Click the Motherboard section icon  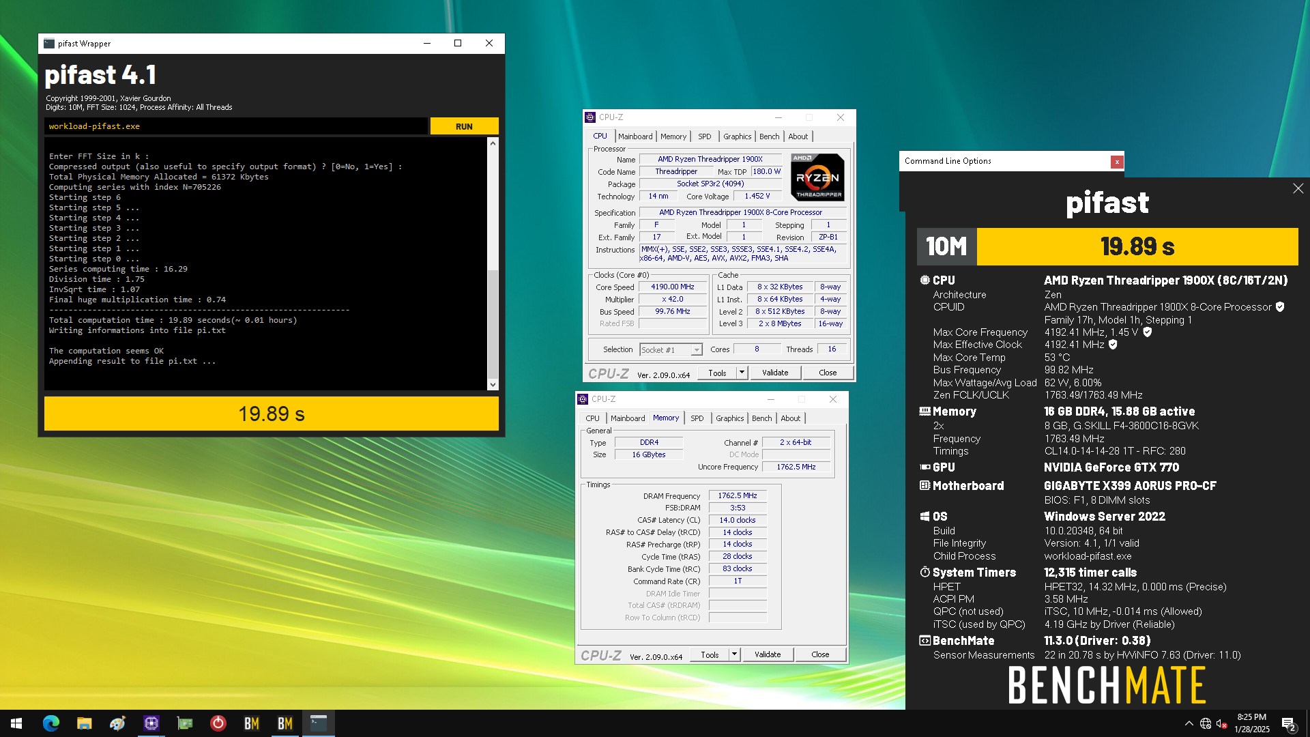925,486
